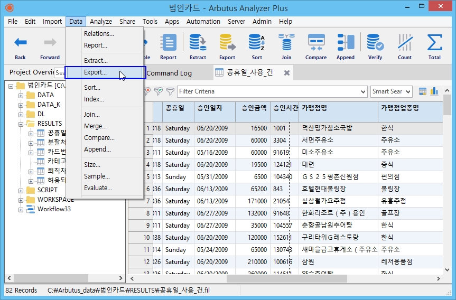The image size is (456, 300).
Task: Click the Count toolbar icon
Action: (405, 42)
